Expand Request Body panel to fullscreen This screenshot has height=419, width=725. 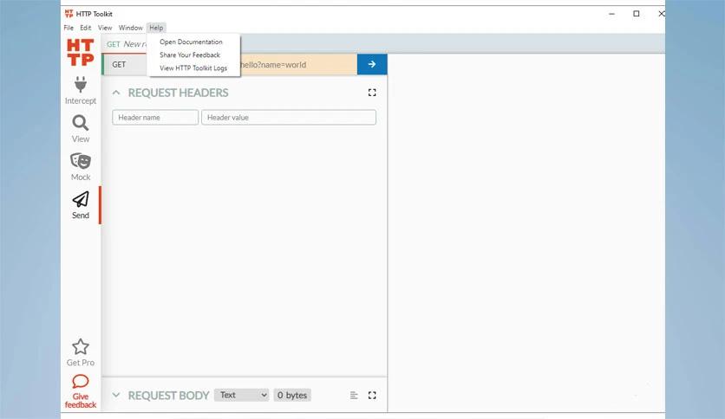pos(372,396)
